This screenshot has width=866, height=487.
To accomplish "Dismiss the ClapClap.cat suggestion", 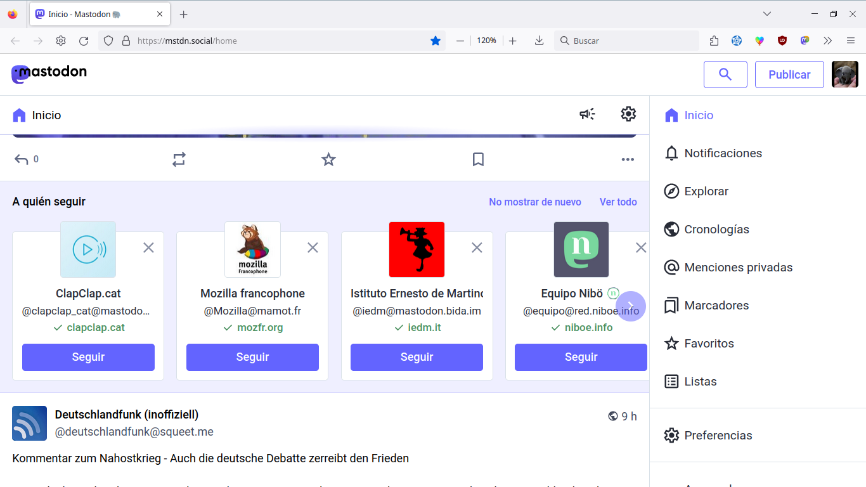I will pyautogui.click(x=148, y=247).
